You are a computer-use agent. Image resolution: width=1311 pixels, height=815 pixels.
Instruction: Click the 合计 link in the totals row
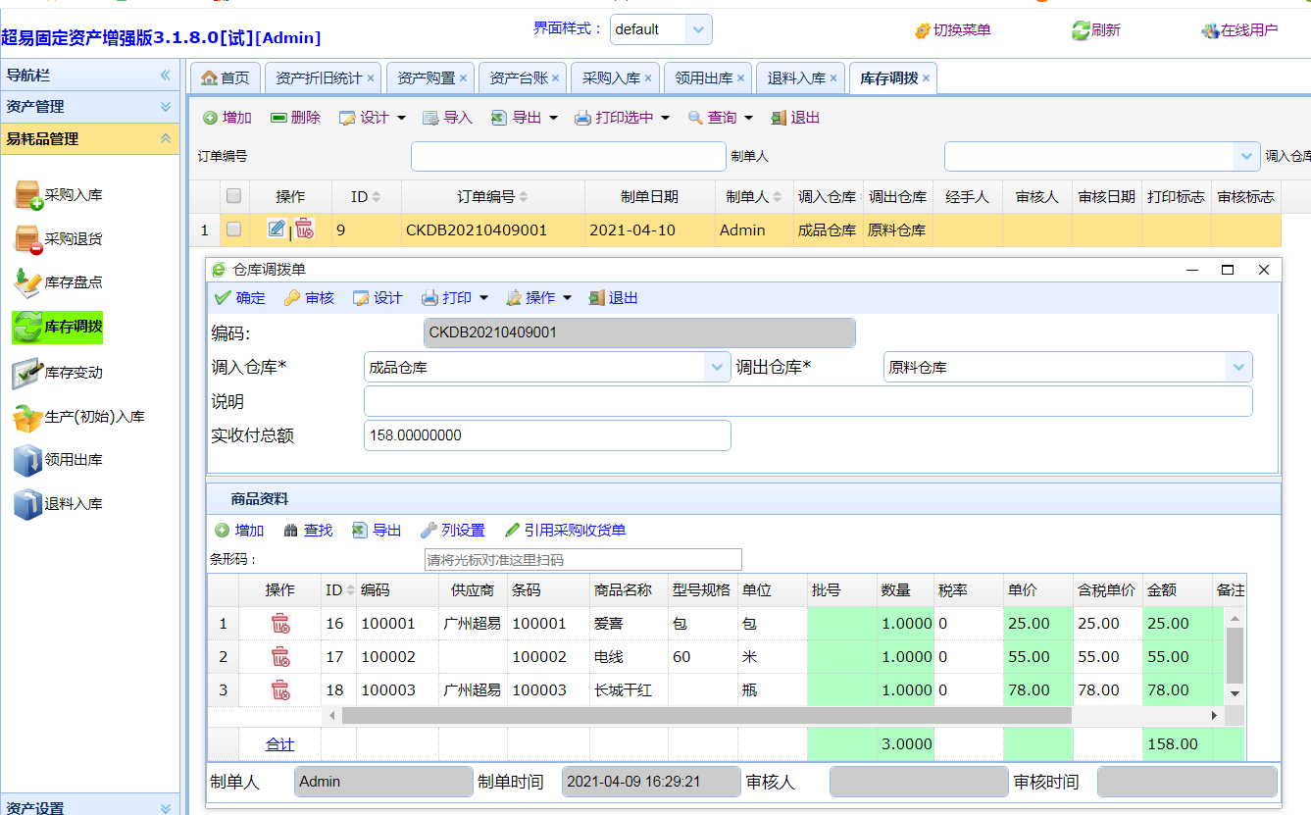[x=280, y=744]
